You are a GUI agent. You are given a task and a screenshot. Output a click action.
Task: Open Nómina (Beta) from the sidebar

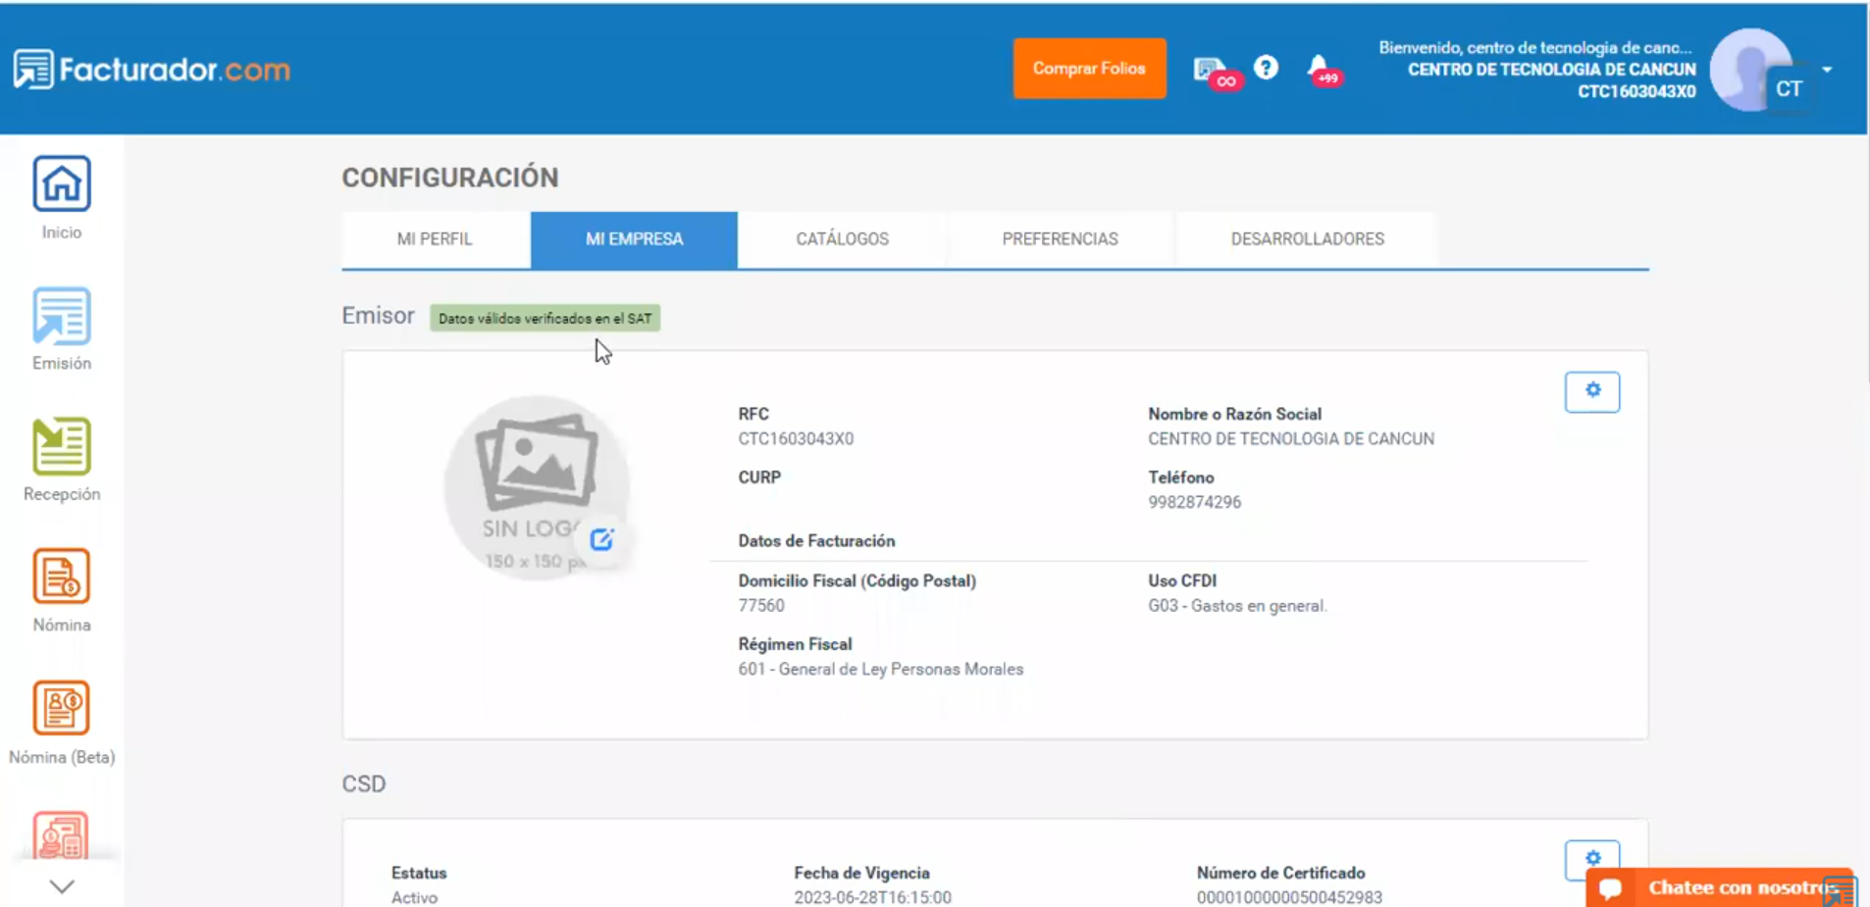pos(61,708)
